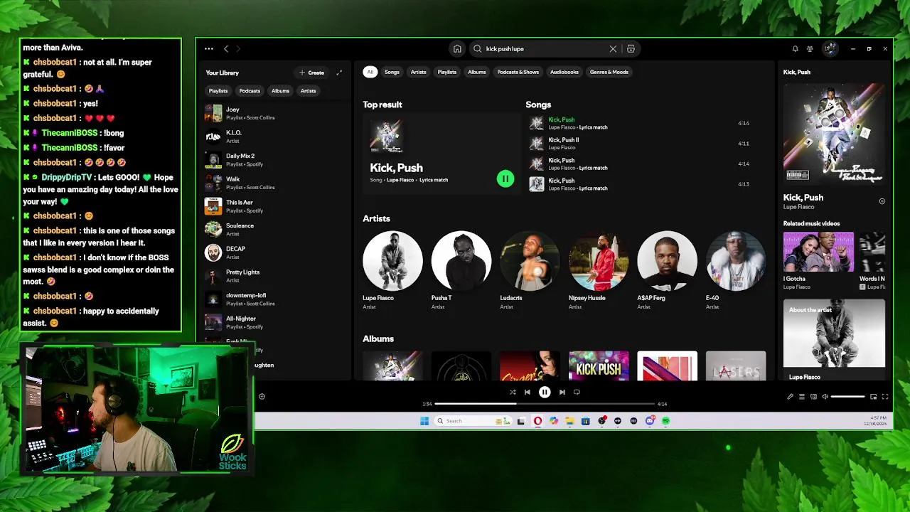The width and height of the screenshot is (910, 512).
Task: Open Lupe Fiasco artist card
Action: tap(392, 271)
